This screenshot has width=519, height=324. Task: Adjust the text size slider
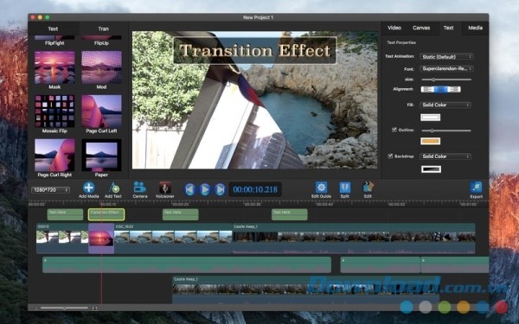point(446,79)
